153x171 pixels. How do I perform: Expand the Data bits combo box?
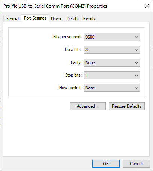tap(112, 50)
